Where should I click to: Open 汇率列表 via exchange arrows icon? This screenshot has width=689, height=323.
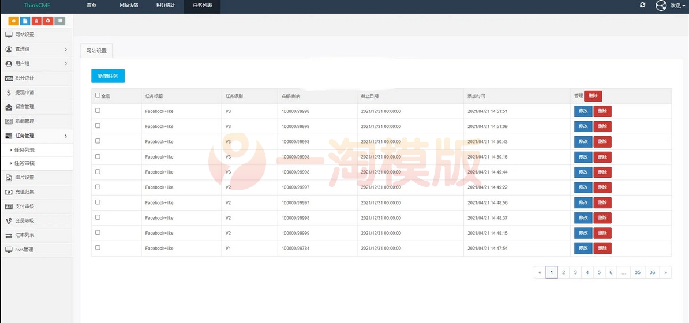(x=9, y=235)
